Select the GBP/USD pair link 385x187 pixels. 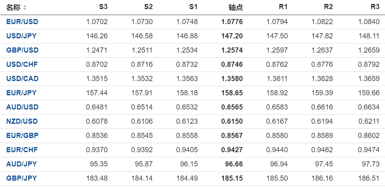pyautogui.click(x=22, y=50)
